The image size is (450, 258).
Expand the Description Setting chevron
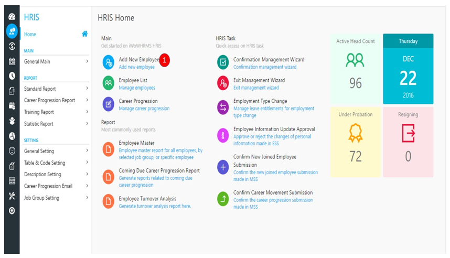(x=87, y=174)
